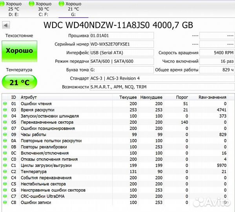Click the disk model title WDC WD40NDZW-11A8JS0
The image size is (235, 212).
pyautogui.click(x=97, y=25)
